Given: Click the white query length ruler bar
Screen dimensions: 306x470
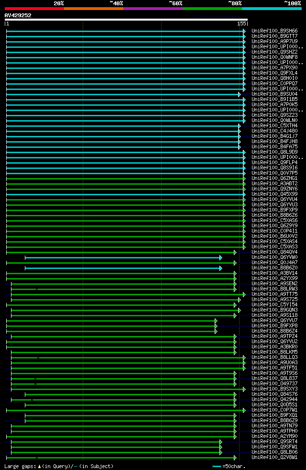Looking at the screenshot, I should coord(126,20).
